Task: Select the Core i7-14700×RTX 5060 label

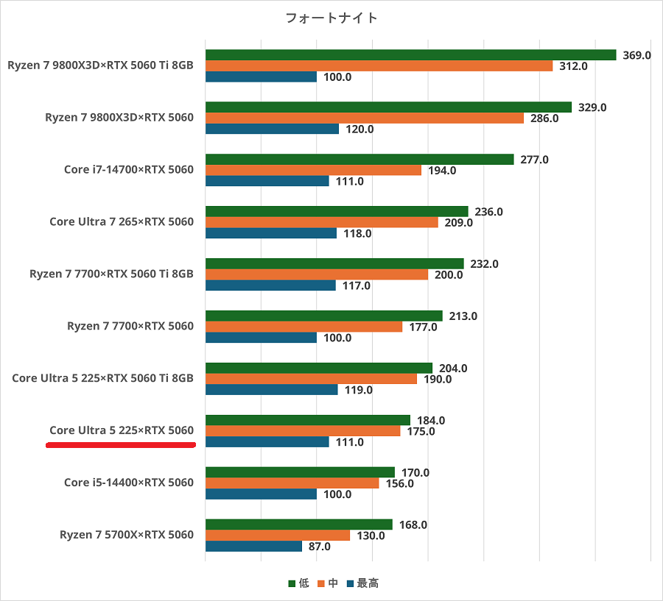Action: [128, 170]
